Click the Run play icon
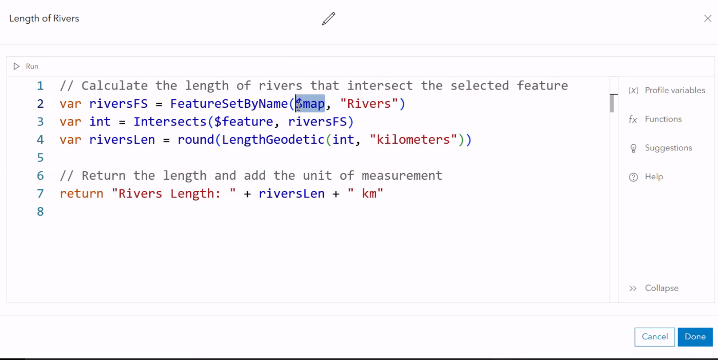Image resolution: width=718 pixels, height=360 pixels. point(16,66)
